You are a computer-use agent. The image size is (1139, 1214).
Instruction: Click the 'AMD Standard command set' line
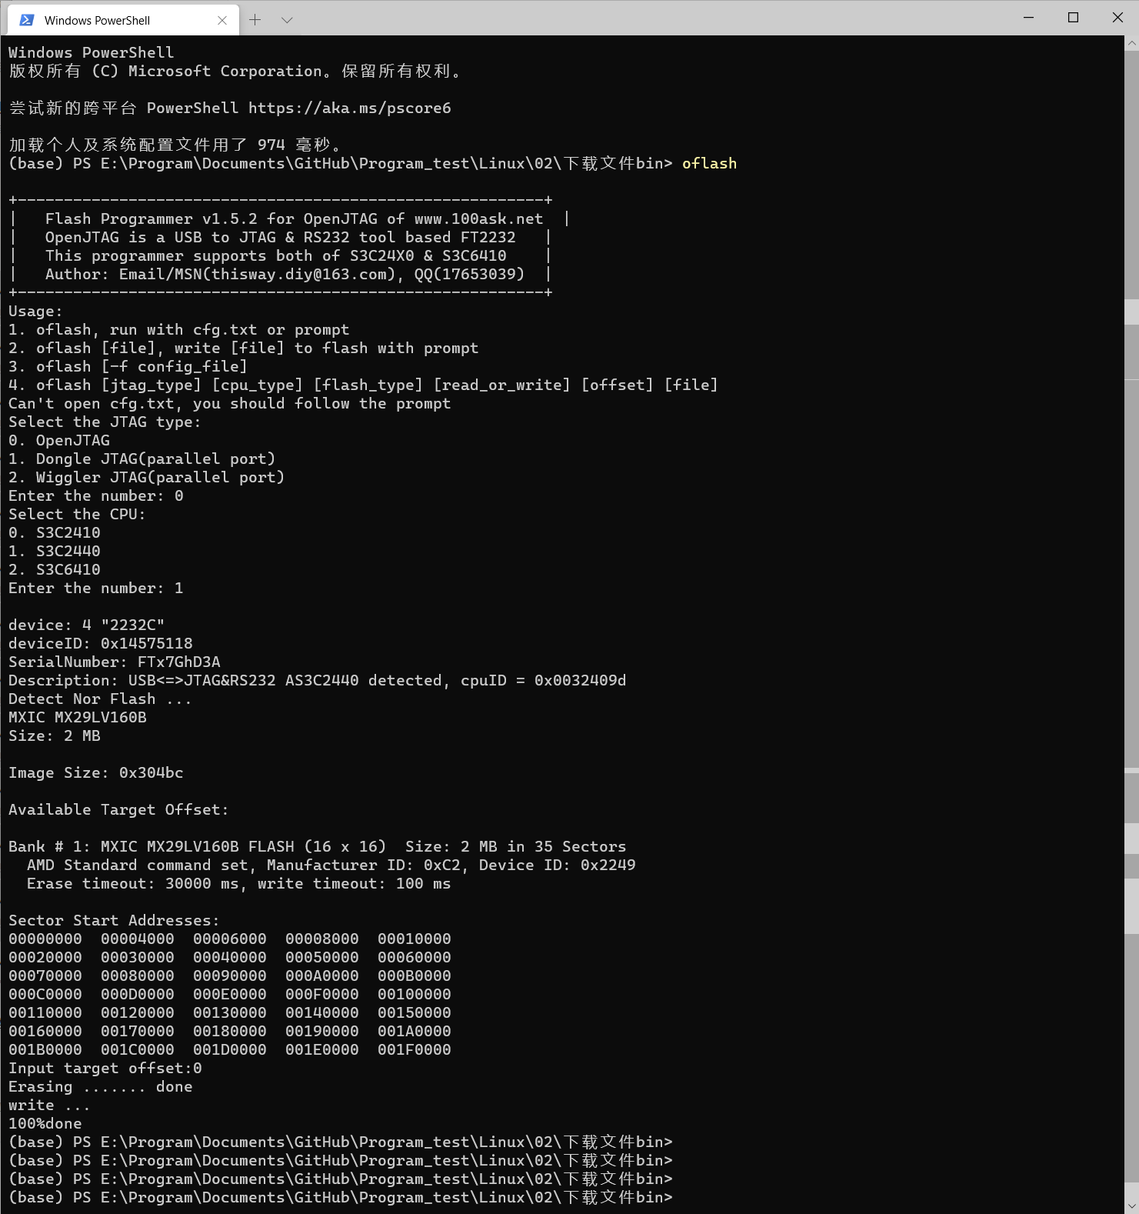click(331, 865)
